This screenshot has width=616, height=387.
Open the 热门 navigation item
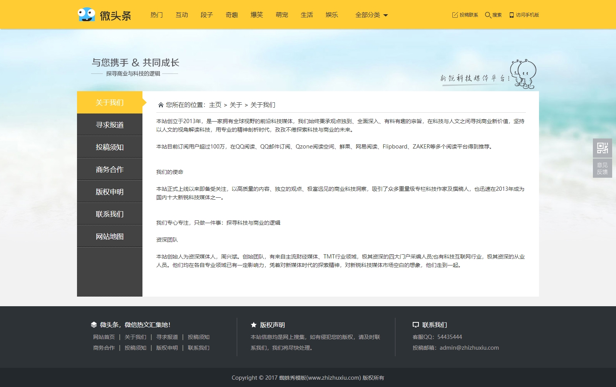pos(157,15)
